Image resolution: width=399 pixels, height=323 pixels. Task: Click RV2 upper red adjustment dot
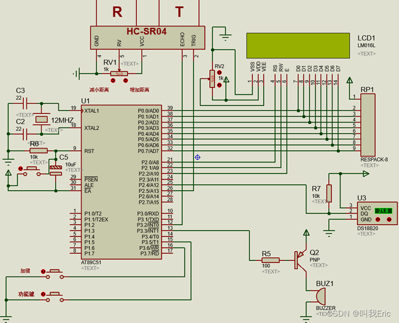220,73
